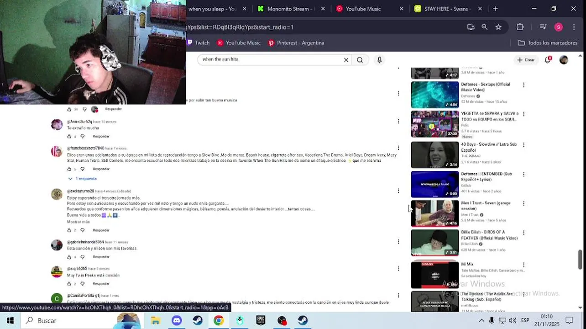This screenshot has height=329, width=586.
Task: Expand the '1 respuesta' replies
Action: 83,179
